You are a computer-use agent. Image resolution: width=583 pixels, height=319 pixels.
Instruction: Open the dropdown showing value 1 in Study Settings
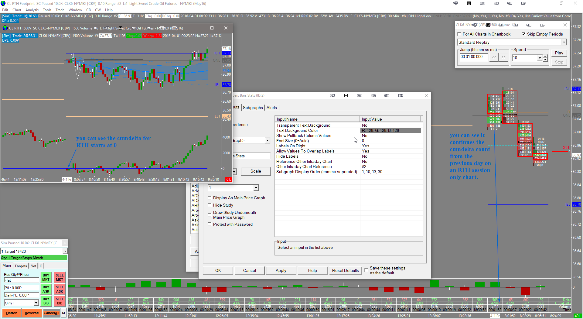(256, 188)
